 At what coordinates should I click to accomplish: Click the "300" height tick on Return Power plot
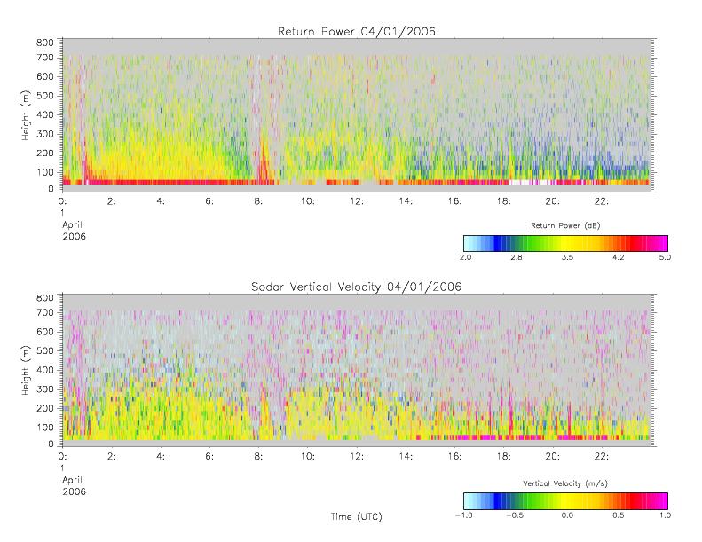44,134
